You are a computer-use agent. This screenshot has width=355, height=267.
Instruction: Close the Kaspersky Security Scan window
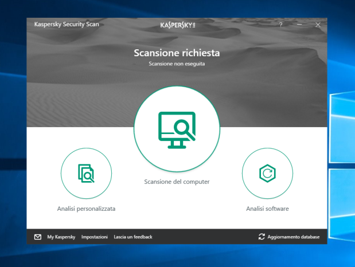(x=318, y=25)
